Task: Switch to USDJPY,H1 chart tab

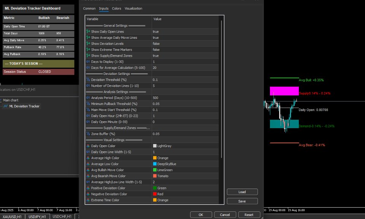Action: (x=37, y=216)
